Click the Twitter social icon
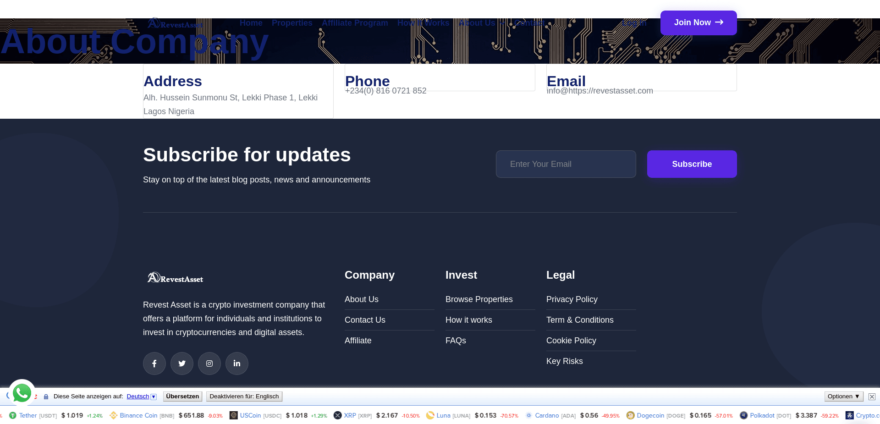Image resolution: width=880 pixels, height=424 pixels. 181,363
